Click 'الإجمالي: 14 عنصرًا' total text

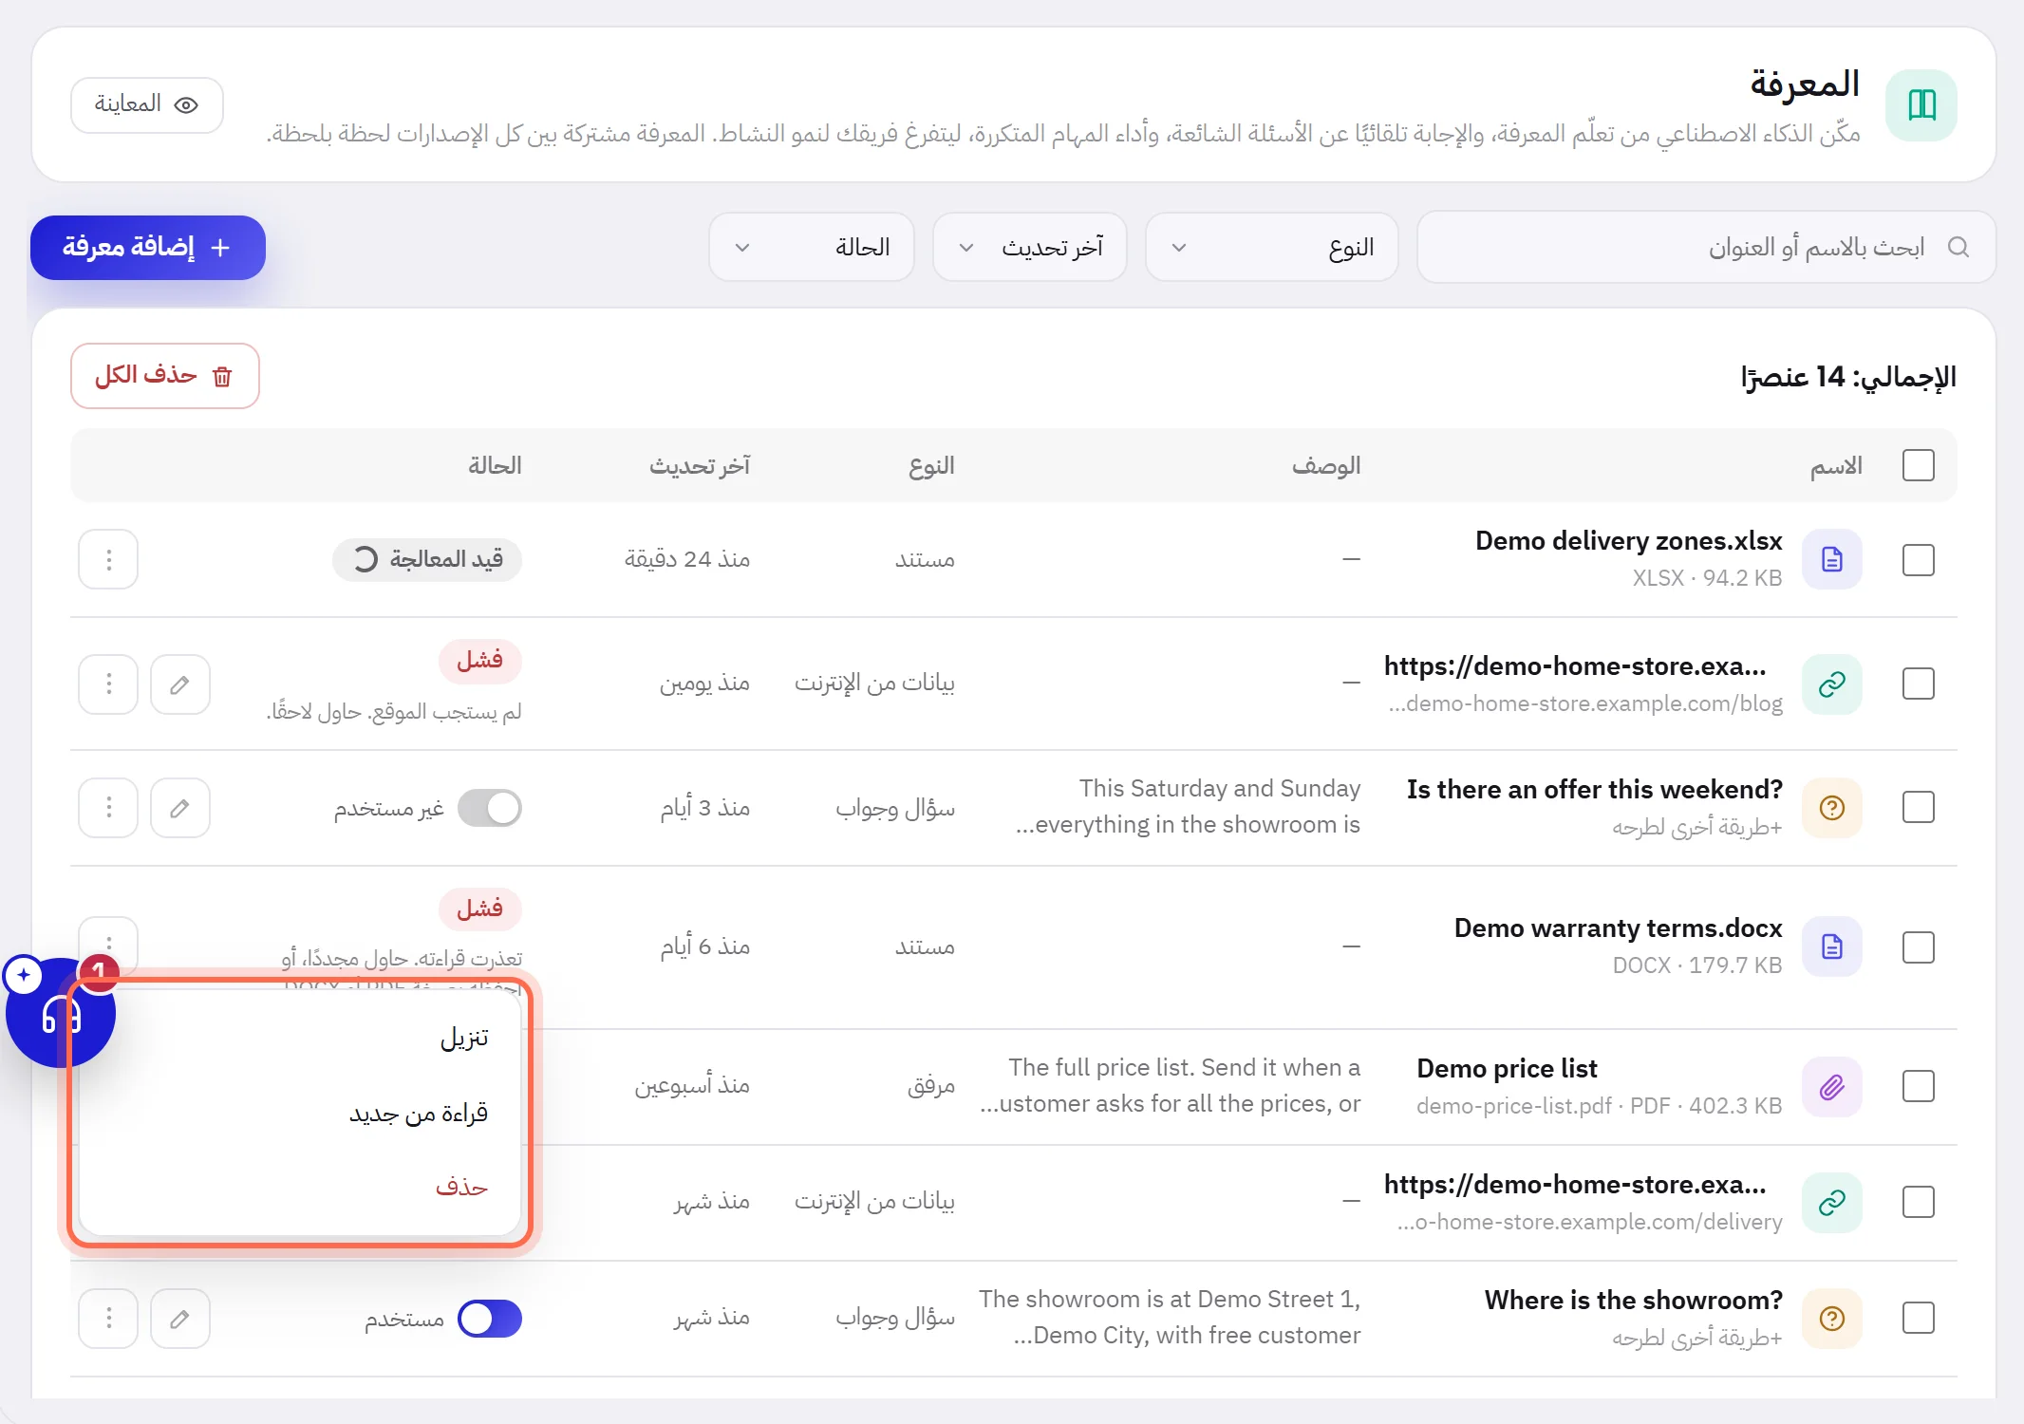(x=1848, y=377)
